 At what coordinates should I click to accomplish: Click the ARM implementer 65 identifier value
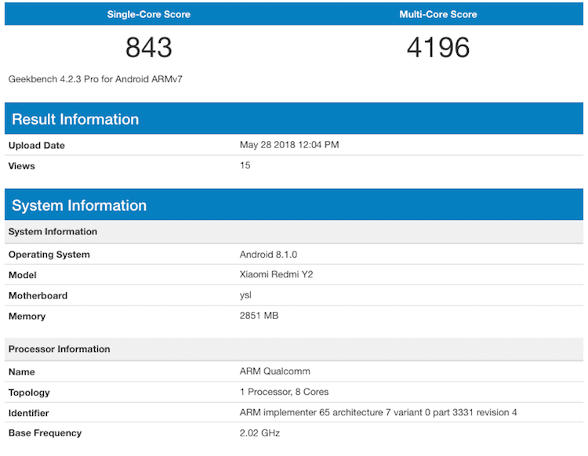point(379,413)
